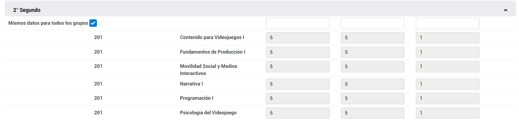Screen dimensions: 519x120
Task: Click third empty field in header row
Action: [447, 24]
